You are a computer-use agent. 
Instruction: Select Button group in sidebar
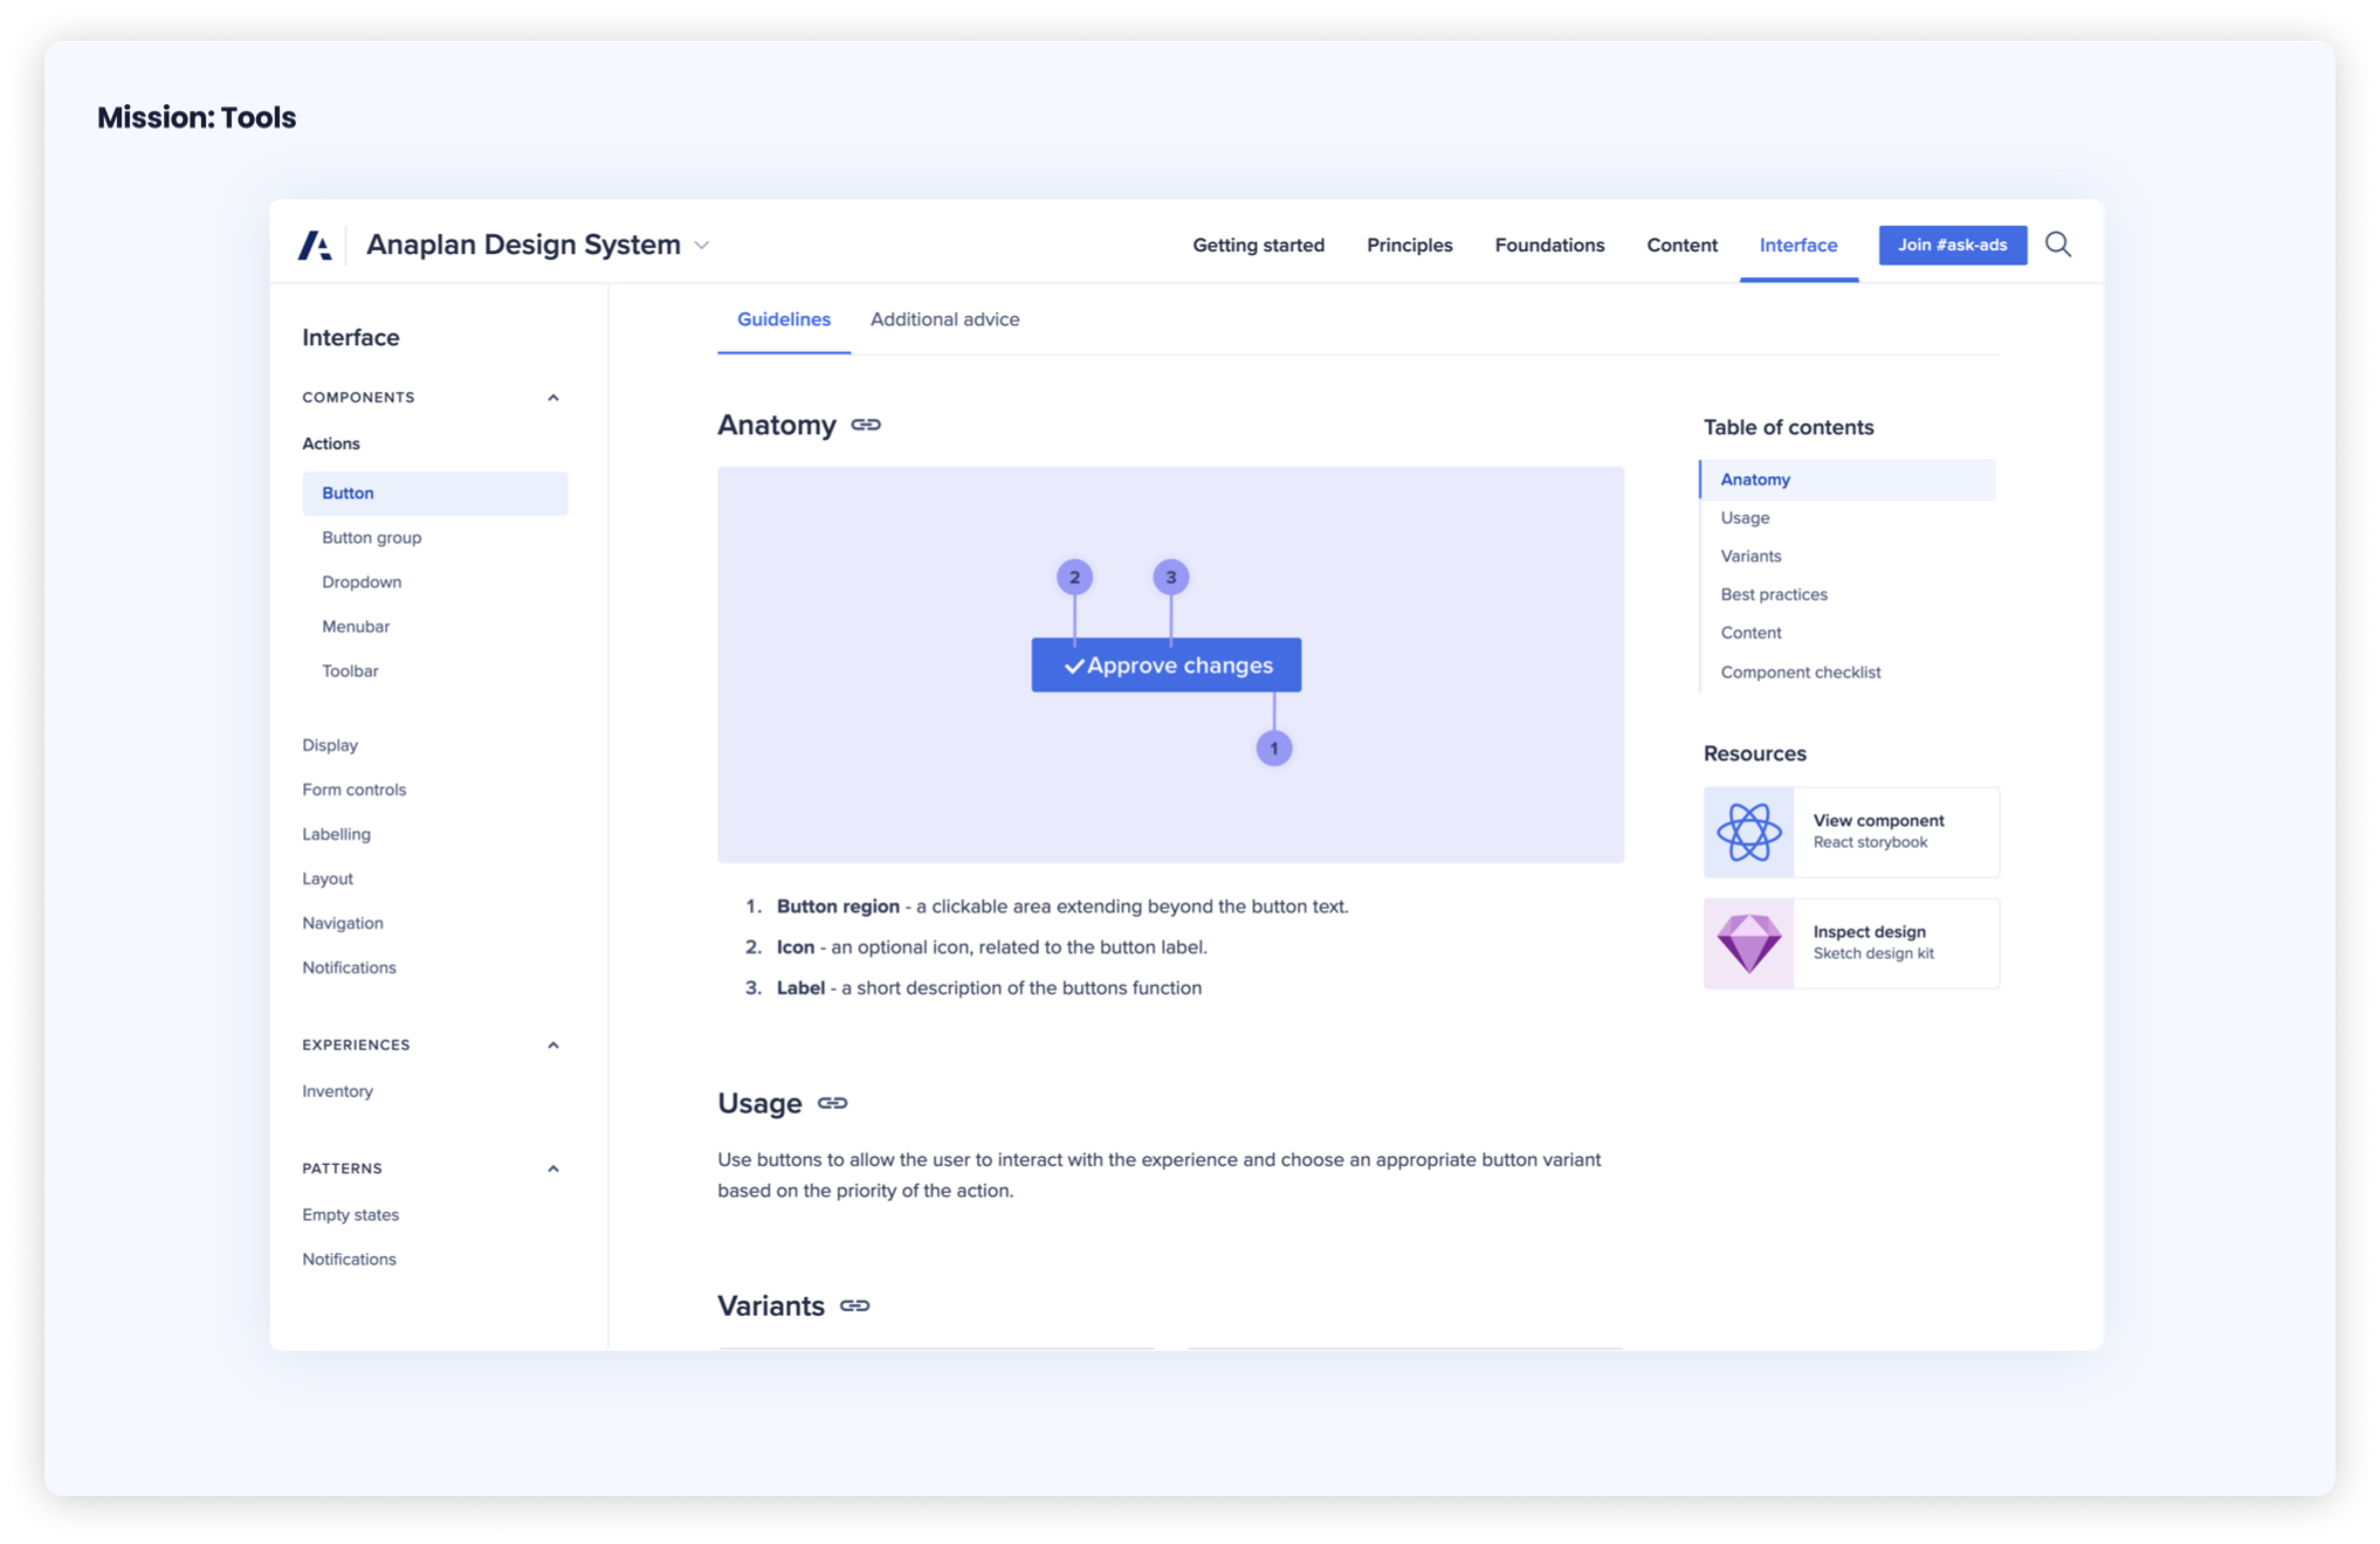point(372,537)
